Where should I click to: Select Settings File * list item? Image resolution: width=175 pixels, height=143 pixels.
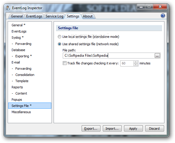[30, 106]
